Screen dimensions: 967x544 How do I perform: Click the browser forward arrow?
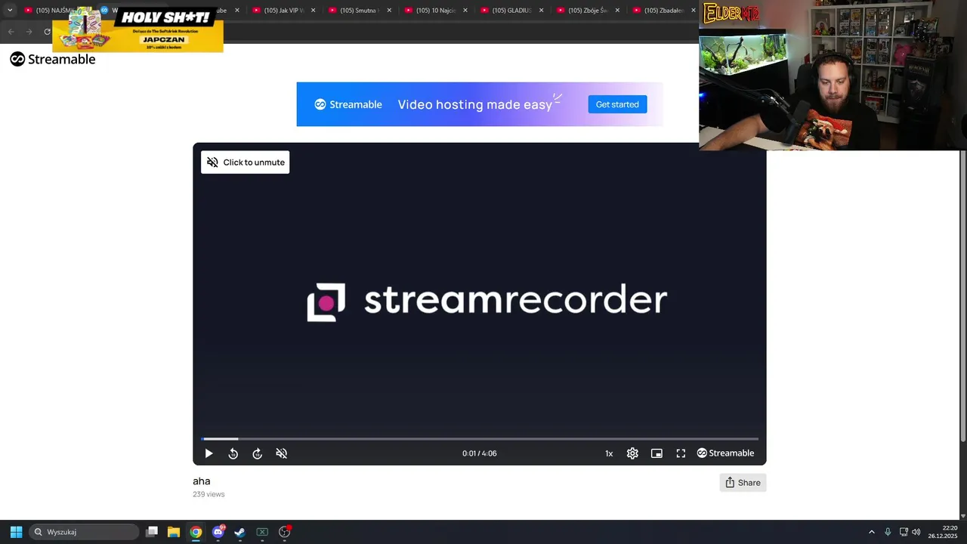point(29,32)
